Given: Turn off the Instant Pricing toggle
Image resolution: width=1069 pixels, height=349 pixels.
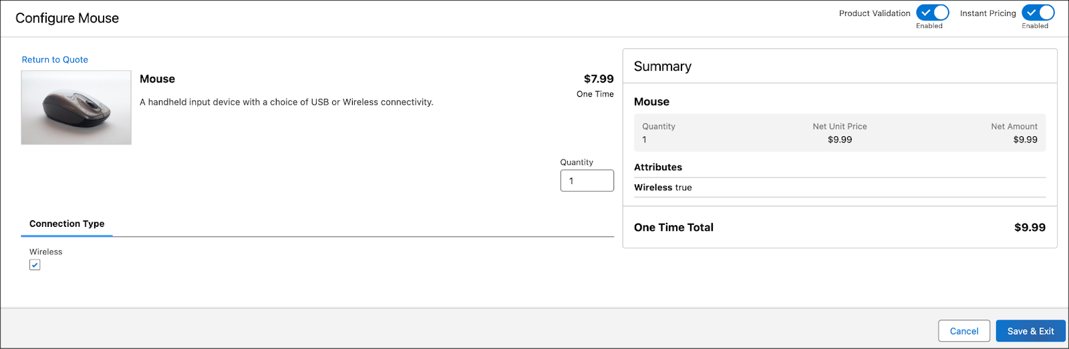Looking at the screenshot, I should [x=1038, y=13].
